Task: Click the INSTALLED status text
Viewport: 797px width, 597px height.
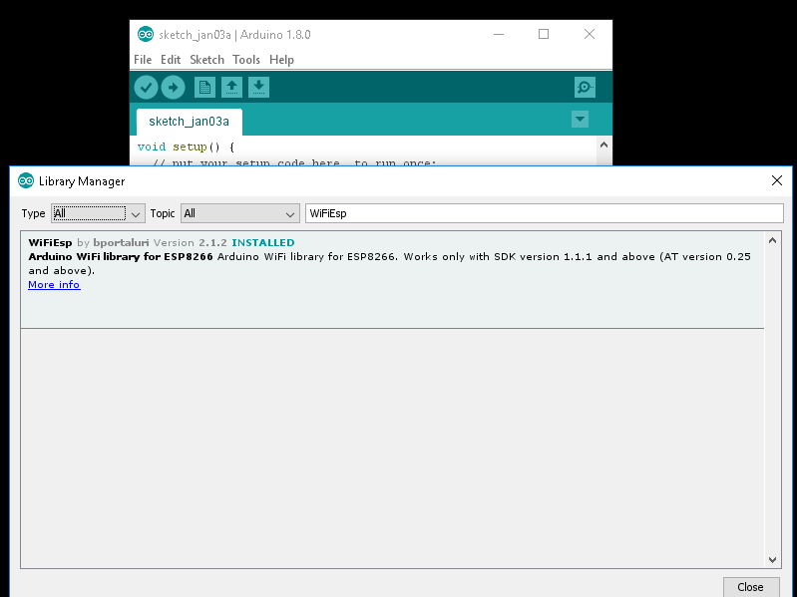Action: click(263, 242)
